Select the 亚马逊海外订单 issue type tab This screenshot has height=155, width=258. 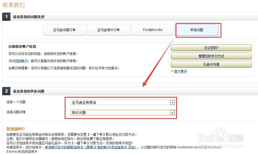click(x=109, y=30)
